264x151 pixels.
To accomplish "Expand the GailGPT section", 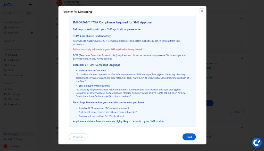I will pyautogui.click(x=13, y=41).
